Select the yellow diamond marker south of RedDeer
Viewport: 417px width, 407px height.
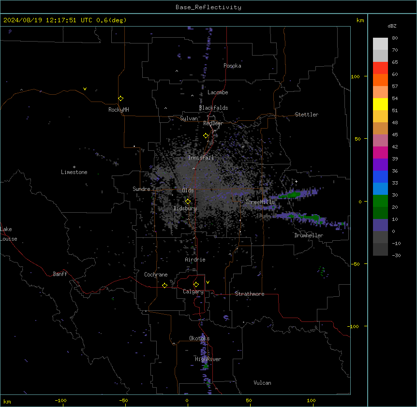click(x=206, y=136)
